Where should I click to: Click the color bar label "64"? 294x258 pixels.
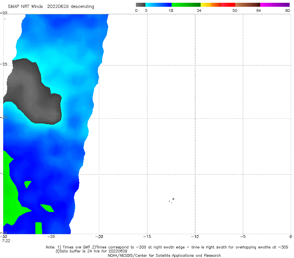coord(259,11)
